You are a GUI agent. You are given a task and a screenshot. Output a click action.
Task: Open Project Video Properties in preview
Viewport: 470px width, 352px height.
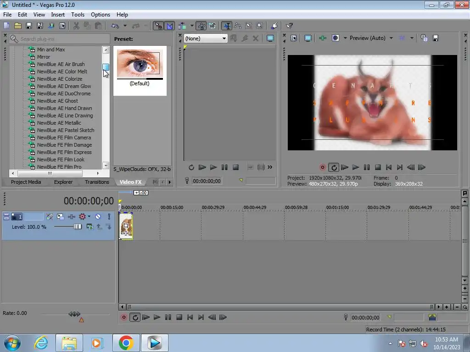coord(293,38)
